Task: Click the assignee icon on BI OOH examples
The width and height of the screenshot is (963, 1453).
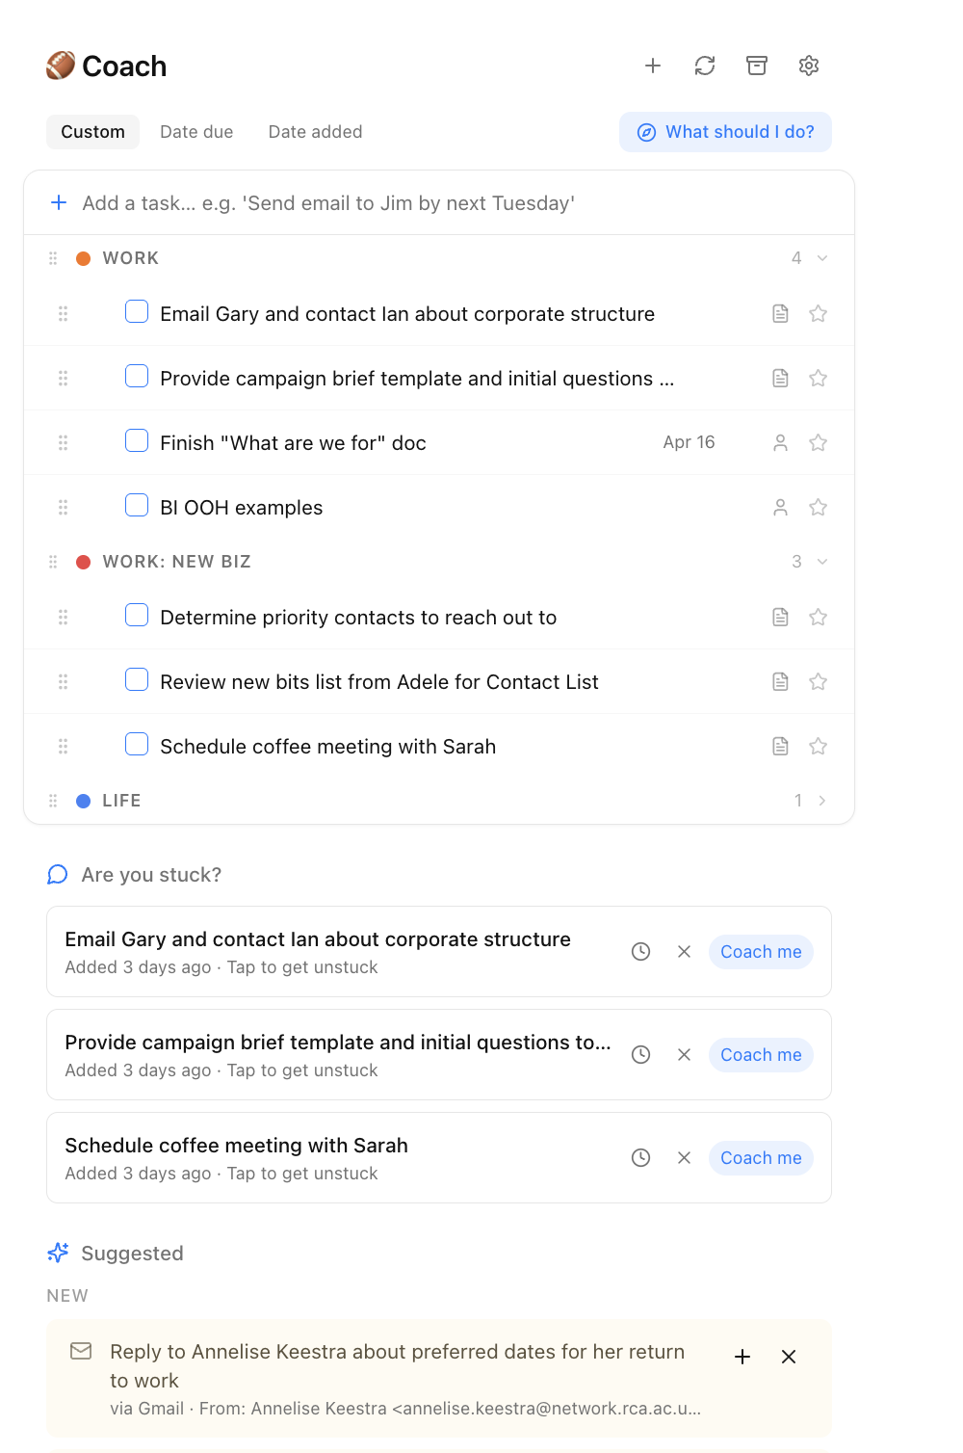Action: 780,507
